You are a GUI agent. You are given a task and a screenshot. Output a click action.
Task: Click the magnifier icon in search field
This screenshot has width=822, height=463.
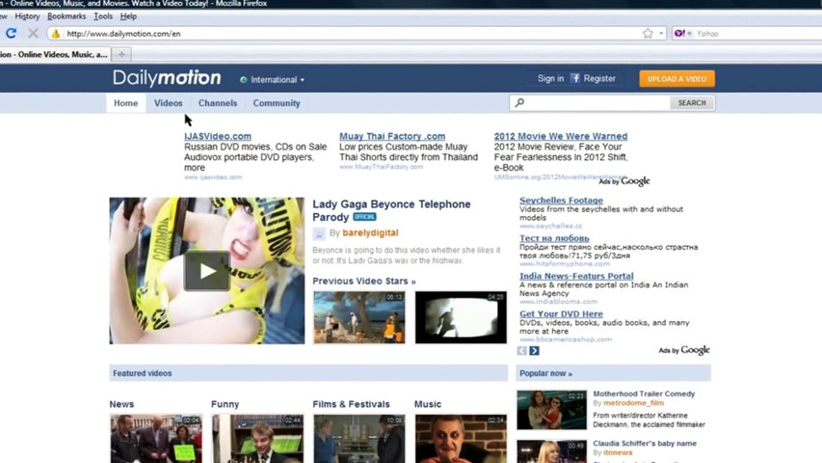[x=519, y=103]
